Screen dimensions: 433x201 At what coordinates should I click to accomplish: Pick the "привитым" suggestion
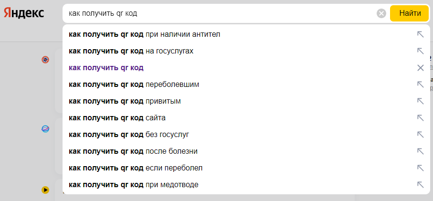pos(246,101)
